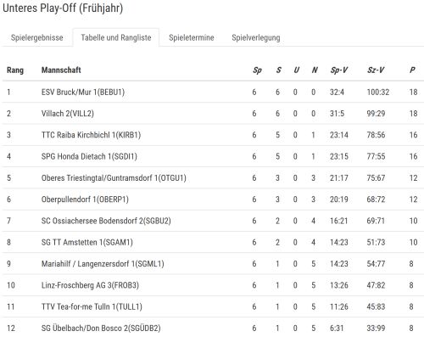This screenshot has height=337, width=424.
Task: Open team ESV Bruck/Mur 1(BEBU1)
Action: pos(83,93)
